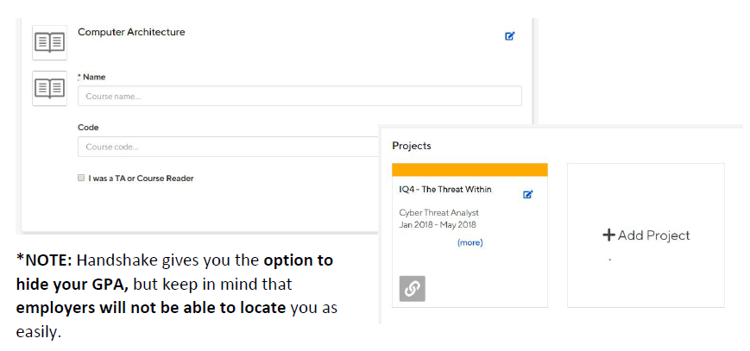Open the gray chain link icon on the project card
The width and height of the screenshot is (750, 351).
[x=412, y=289]
